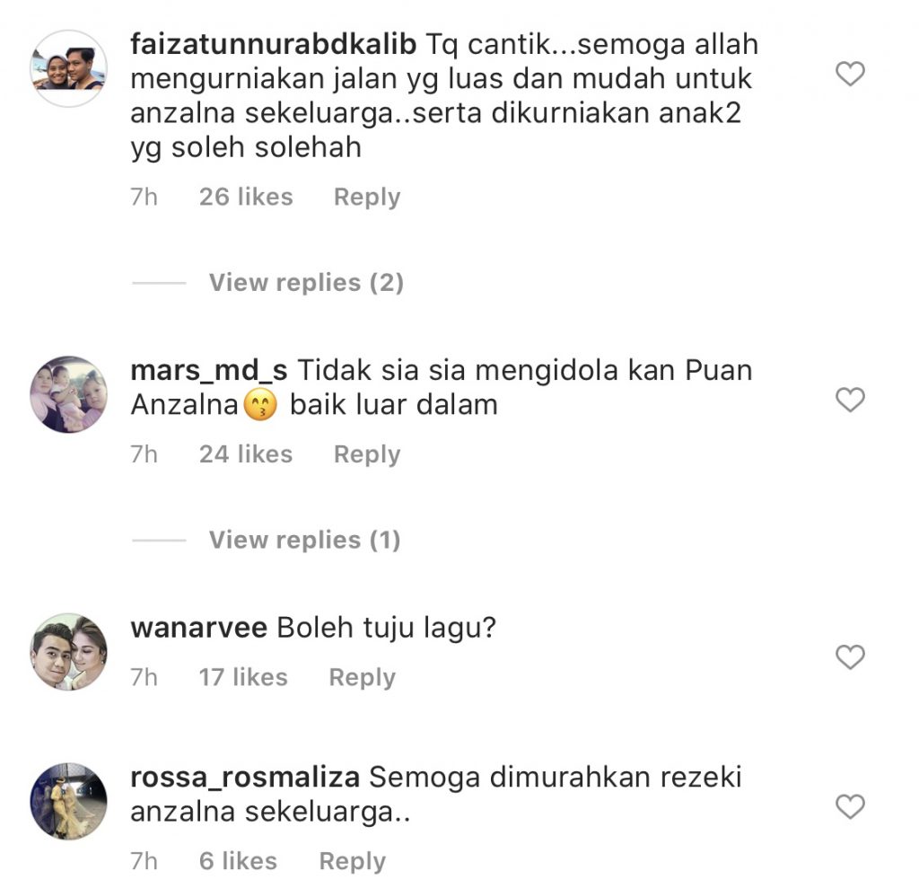This screenshot has height=889, width=919.
Task: Reply to faizatunnurabdkalib's comment
Action: pos(367,197)
